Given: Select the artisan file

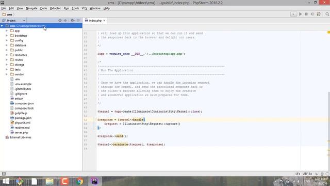Looking at the screenshot, I should [19, 99].
